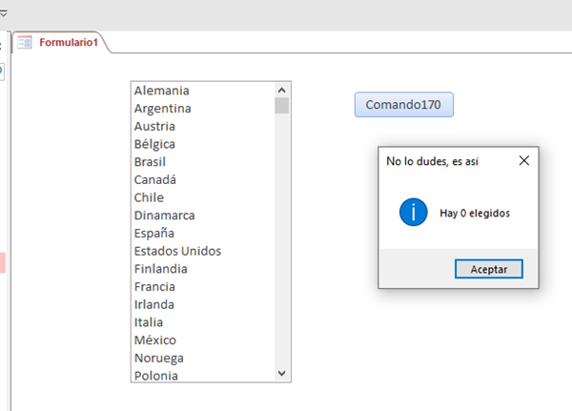The height and width of the screenshot is (411, 572).
Task: Click Aceptar in the message box
Action: pyautogui.click(x=488, y=269)
